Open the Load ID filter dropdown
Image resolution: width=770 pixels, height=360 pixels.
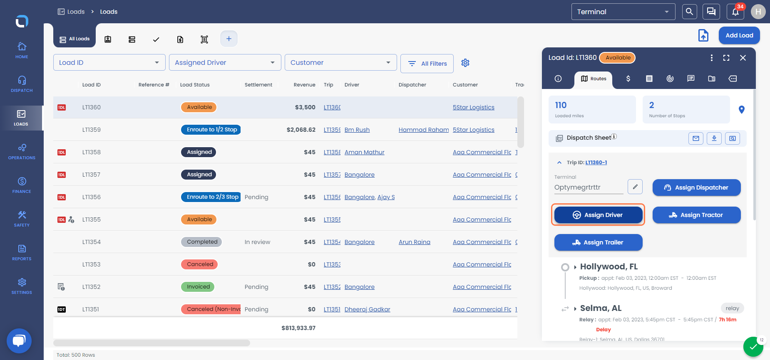(109, 62)
